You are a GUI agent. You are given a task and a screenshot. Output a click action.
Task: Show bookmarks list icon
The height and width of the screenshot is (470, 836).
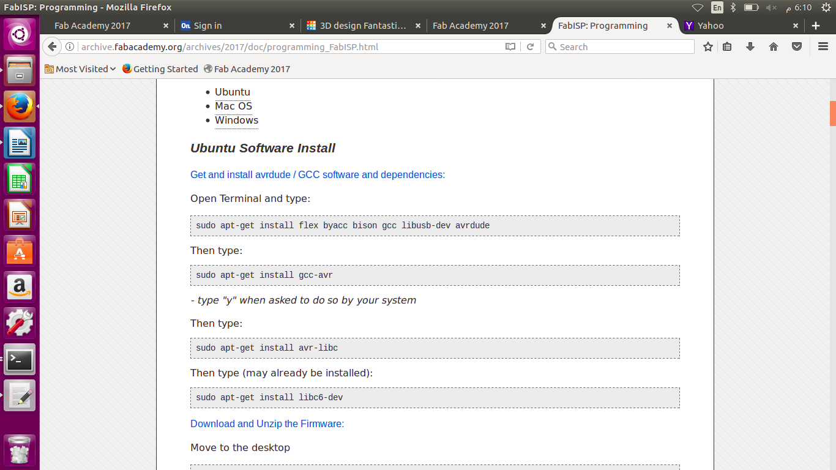tap(727, 47)
